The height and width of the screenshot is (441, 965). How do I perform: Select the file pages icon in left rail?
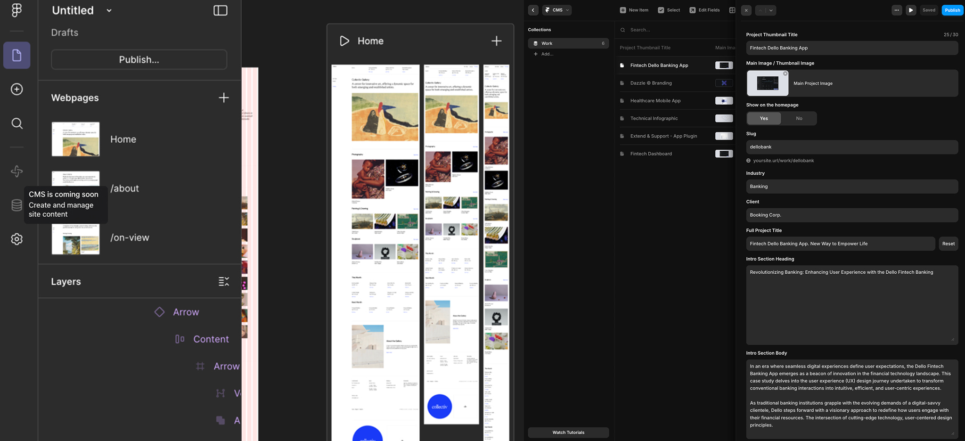[x=17, y=55]
